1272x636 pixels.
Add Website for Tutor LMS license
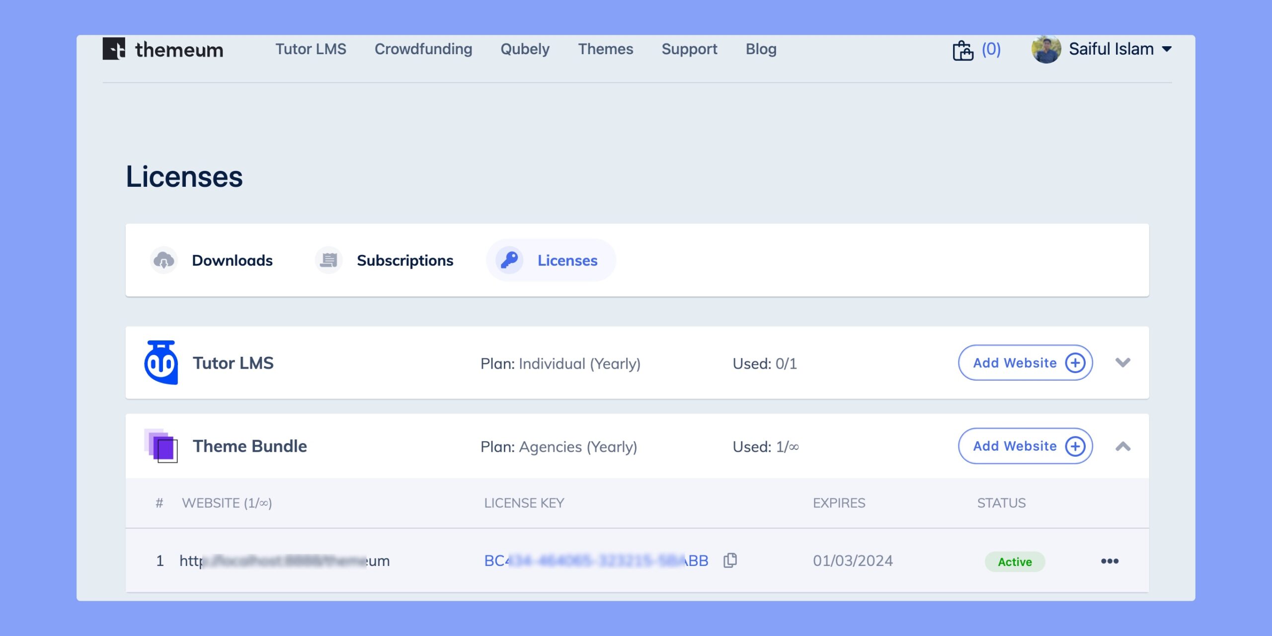[x=1025, y=363]
